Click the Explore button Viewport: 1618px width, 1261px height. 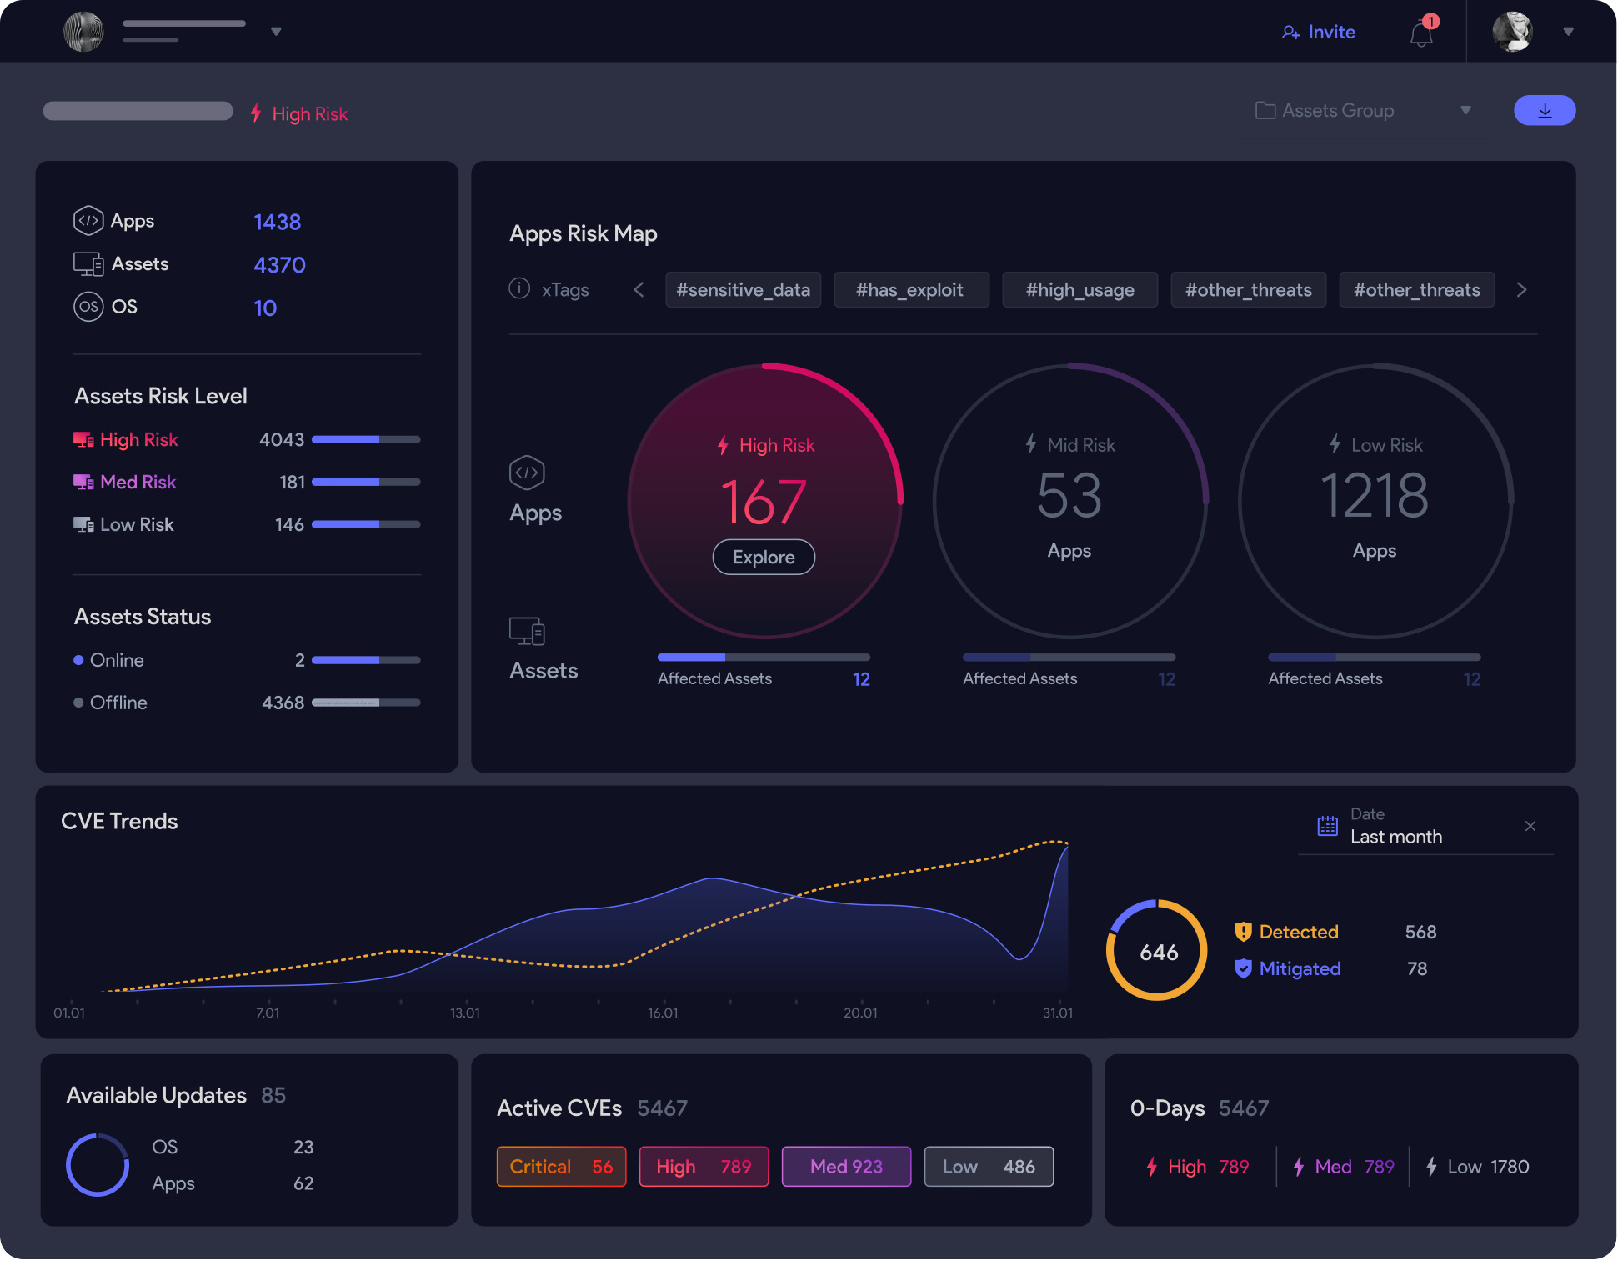pyautogui.click(x=764, y=558)
